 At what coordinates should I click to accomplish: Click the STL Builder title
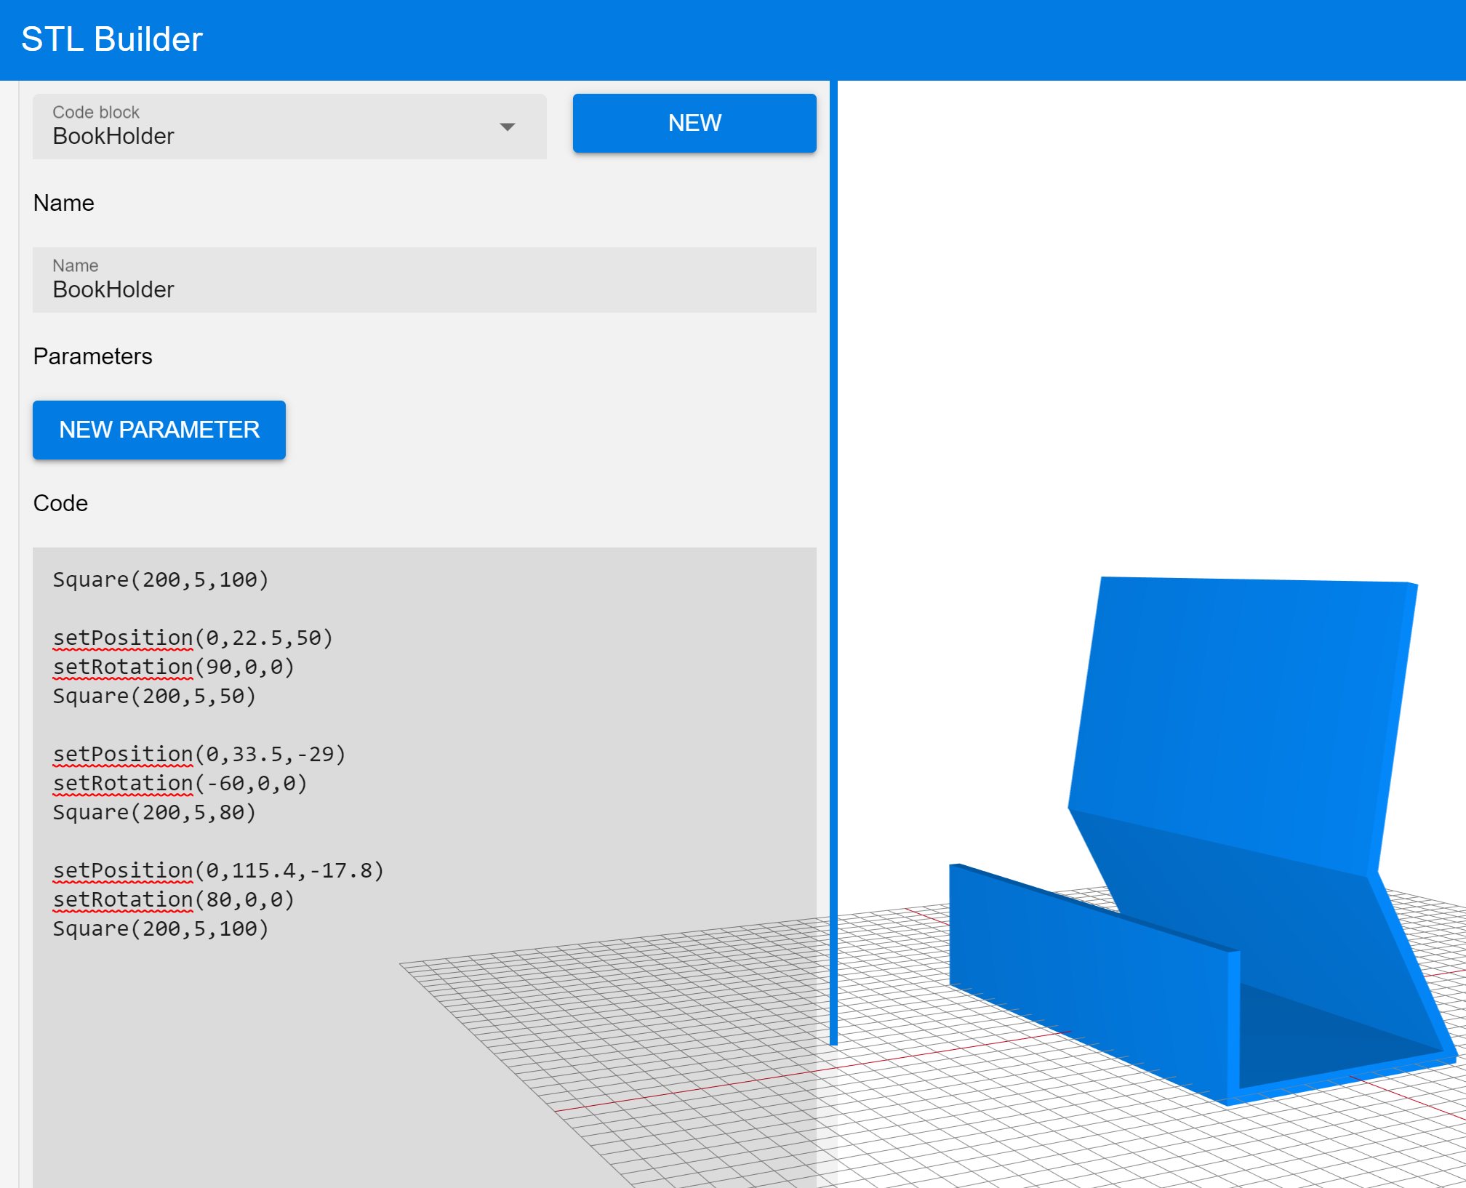[112, 39]
